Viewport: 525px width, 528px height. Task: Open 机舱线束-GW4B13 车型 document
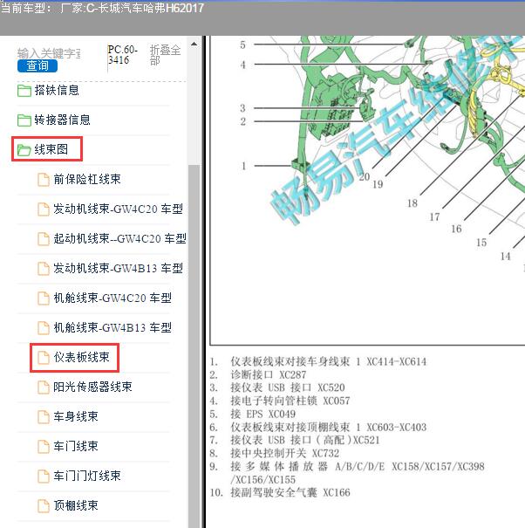[112, 327]
